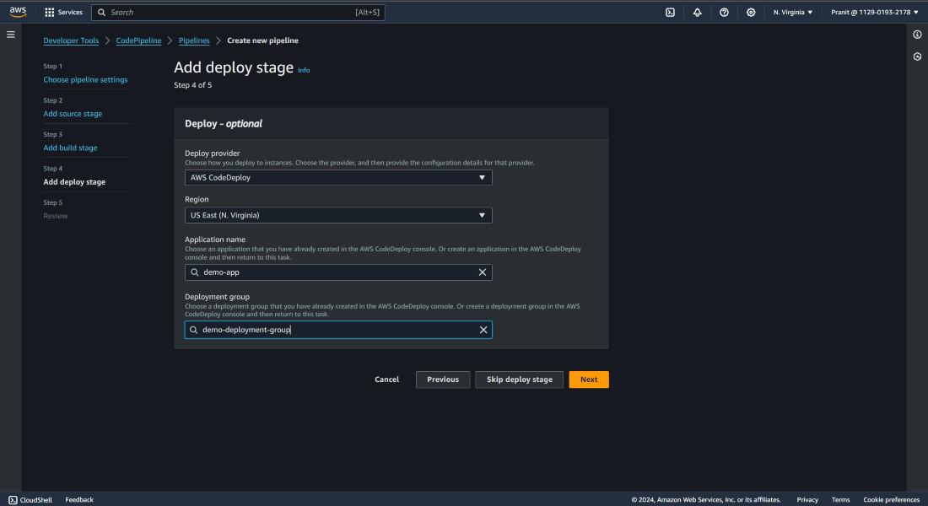Open Cookie preferences in footer

[x=892, y=499]
